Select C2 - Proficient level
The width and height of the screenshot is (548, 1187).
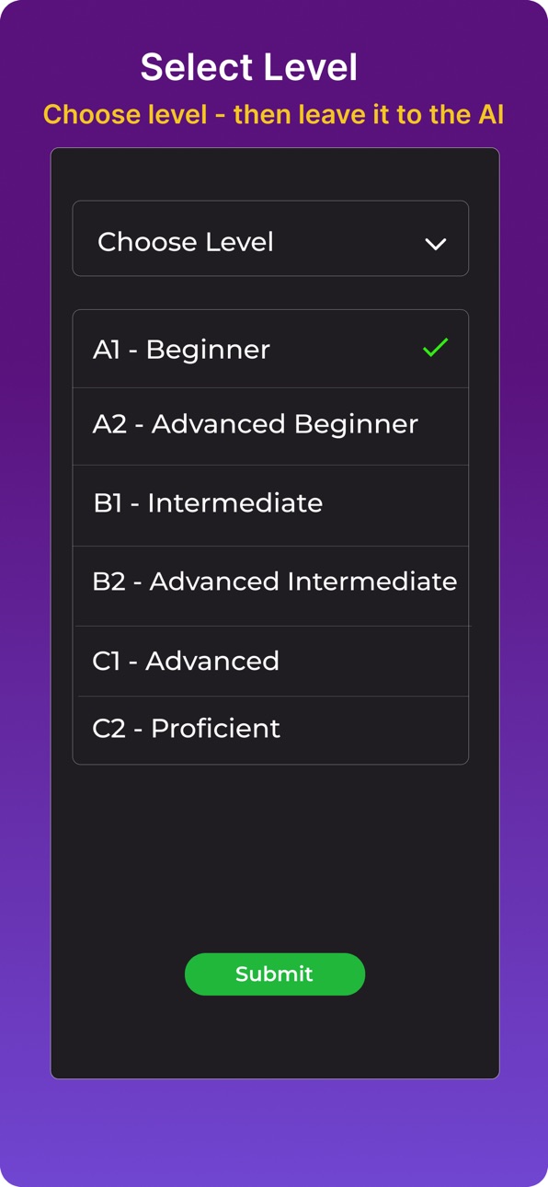click(270, 730)
